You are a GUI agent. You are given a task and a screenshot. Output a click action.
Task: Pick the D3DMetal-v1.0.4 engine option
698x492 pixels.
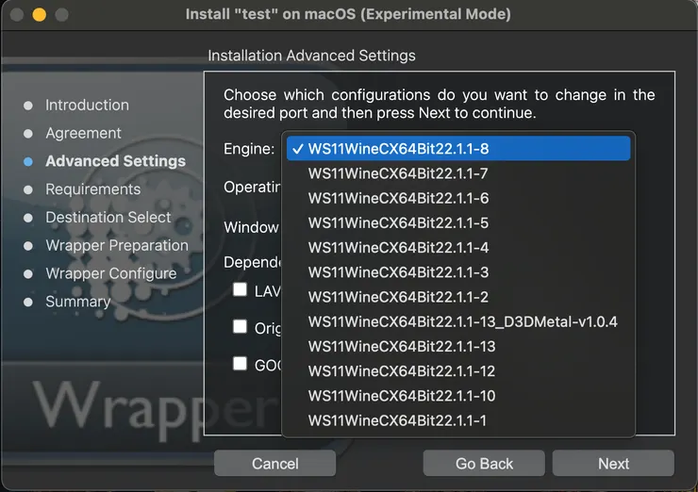tap(462, 322)
